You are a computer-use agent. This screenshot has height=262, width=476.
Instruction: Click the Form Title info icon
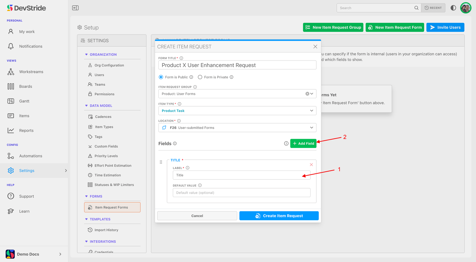click(x=181, y=58)
